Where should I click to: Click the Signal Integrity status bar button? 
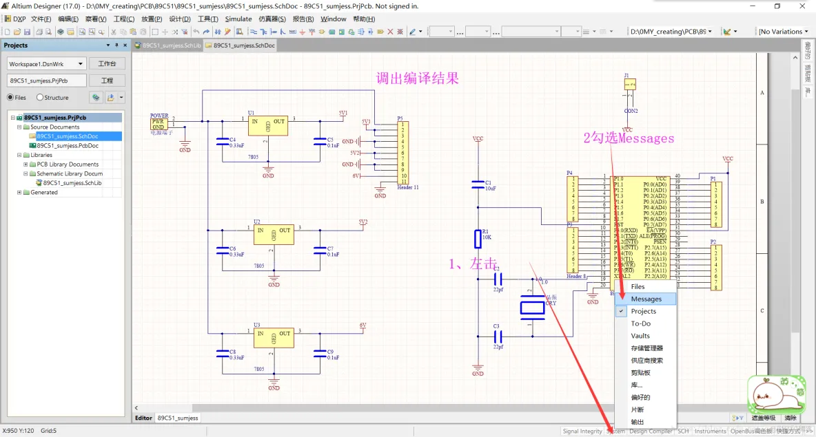(582, 431)
